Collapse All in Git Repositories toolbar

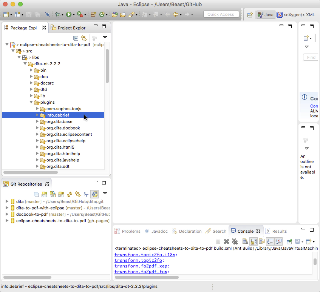click(x=37, y=195)
